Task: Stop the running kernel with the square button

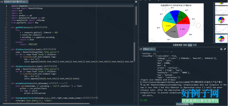Action: 221,49
